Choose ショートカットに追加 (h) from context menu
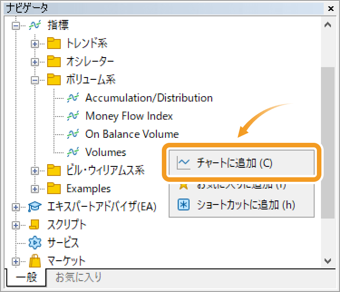Image resolution: width=340 pixels, height=292 pixels. [x=241, y=205]
